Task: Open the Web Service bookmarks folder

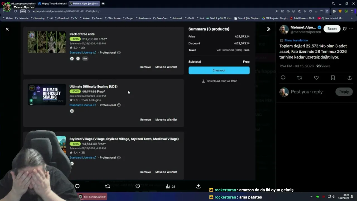Action: (x=113, y=18)
